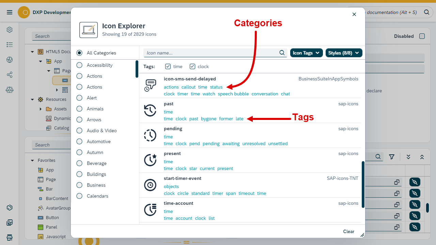This screenshot has width=436, height=245.
Task: Click the documentation search magnifier icon
Action: [426, 12]
